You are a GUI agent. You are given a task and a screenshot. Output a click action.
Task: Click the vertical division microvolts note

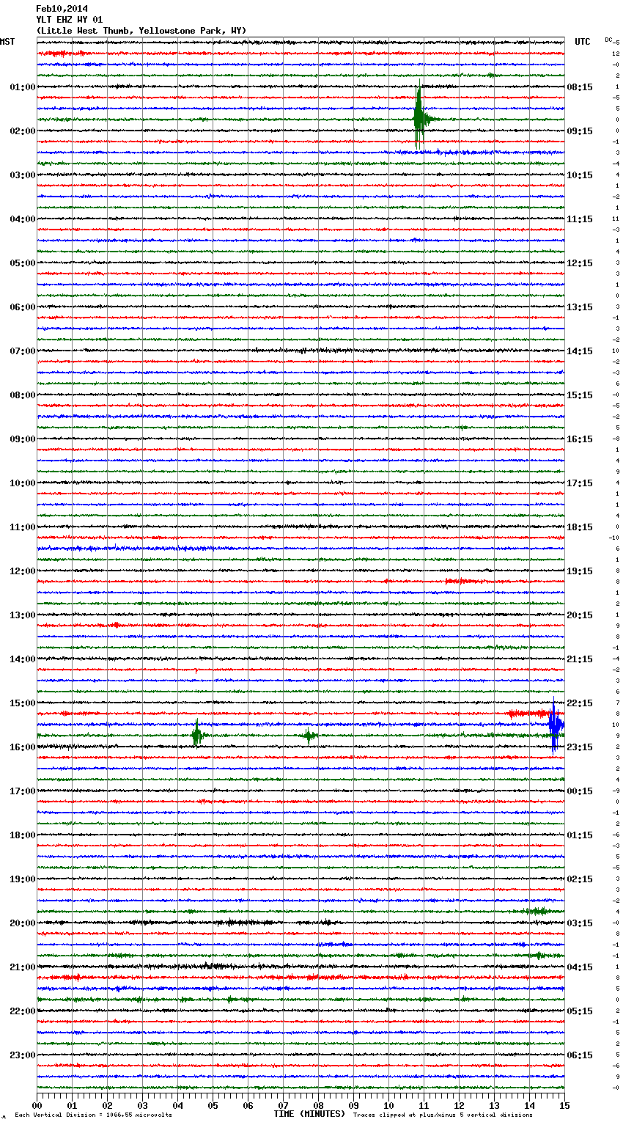(x=93, y=1115)
